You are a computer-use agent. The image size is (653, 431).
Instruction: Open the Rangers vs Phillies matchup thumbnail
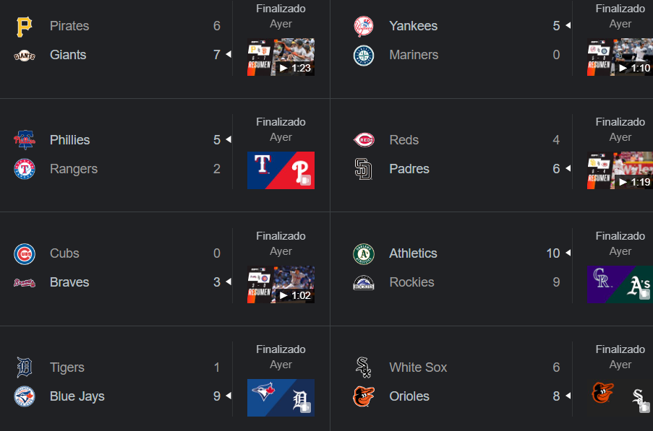[x=281, y=170]
